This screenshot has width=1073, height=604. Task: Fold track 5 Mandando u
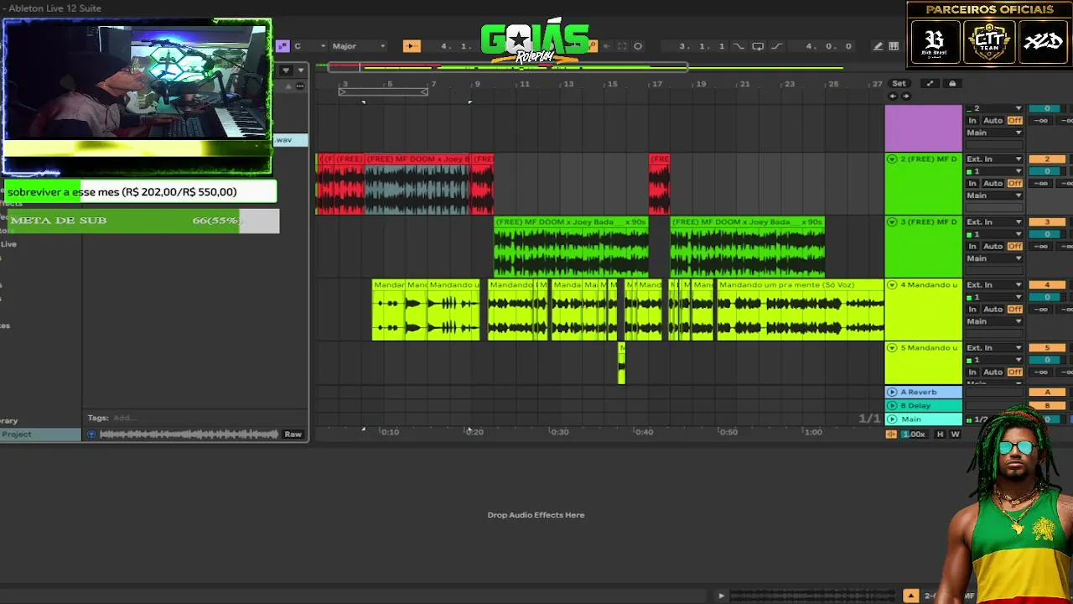(x=892, y=348)
